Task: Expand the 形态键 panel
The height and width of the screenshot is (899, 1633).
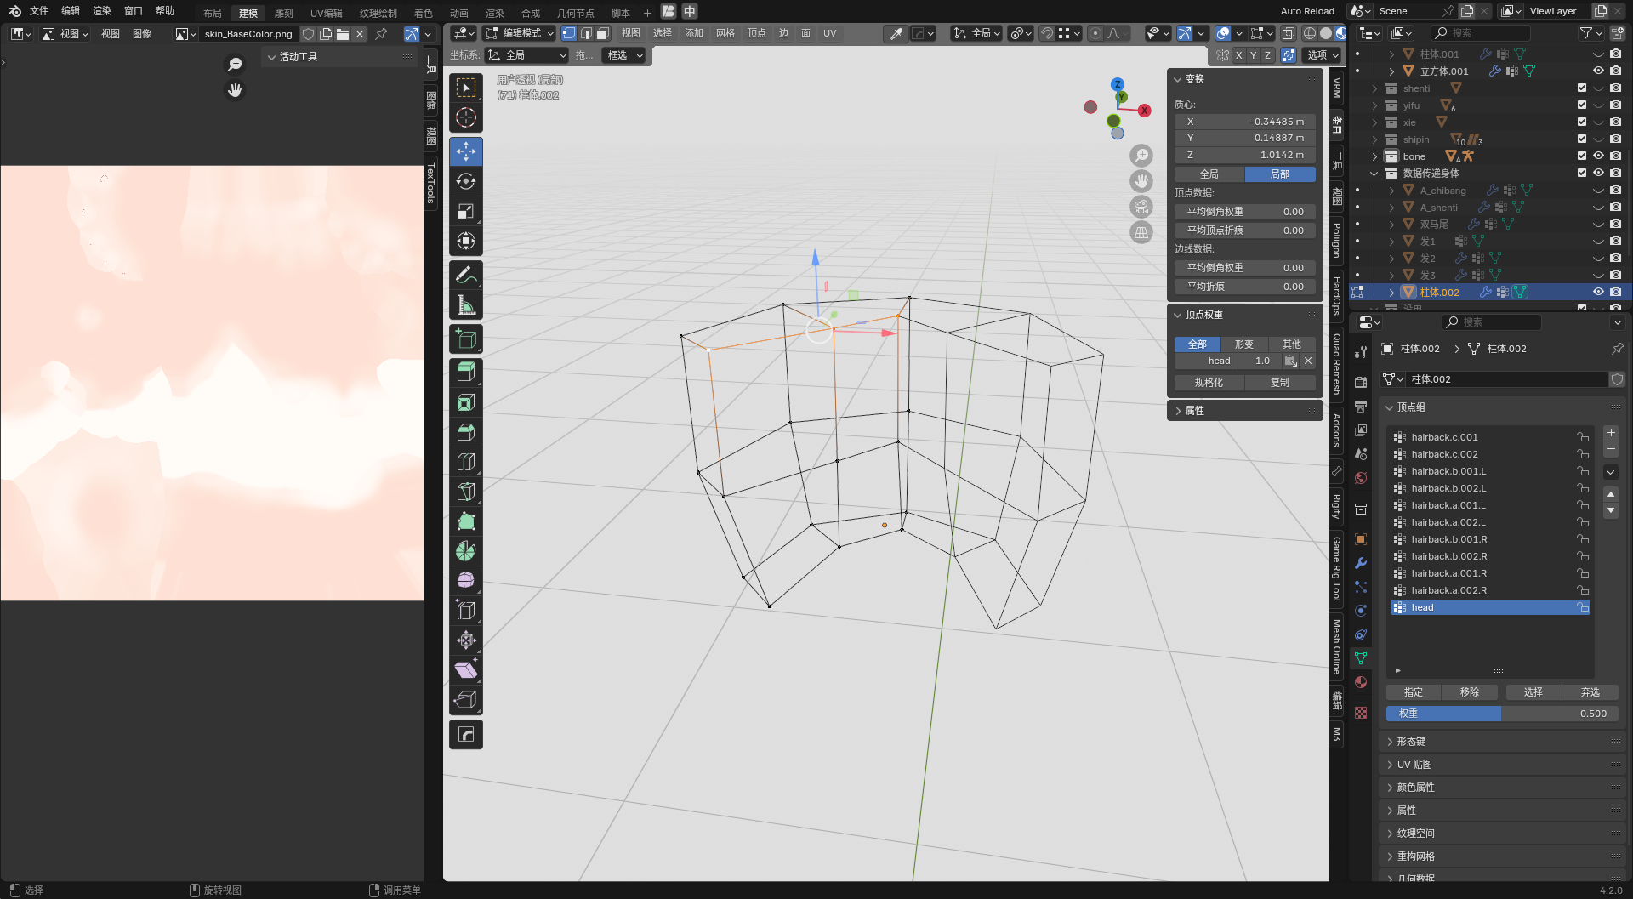Action: coord(1412,742)
